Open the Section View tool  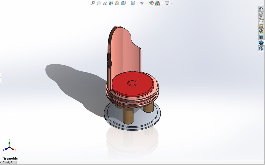click(x=112, y=3)
